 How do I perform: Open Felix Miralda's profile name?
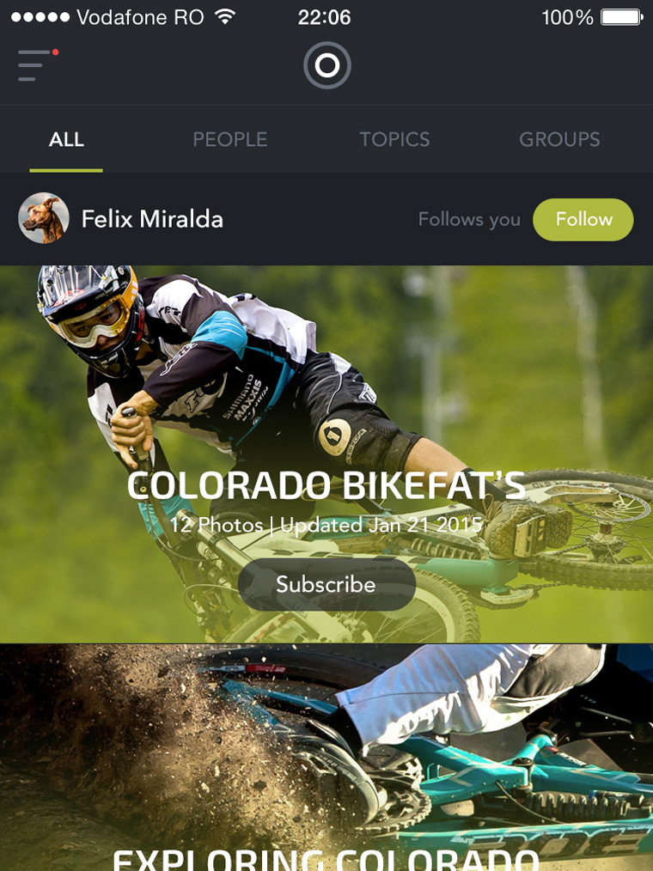pos(152,219)
